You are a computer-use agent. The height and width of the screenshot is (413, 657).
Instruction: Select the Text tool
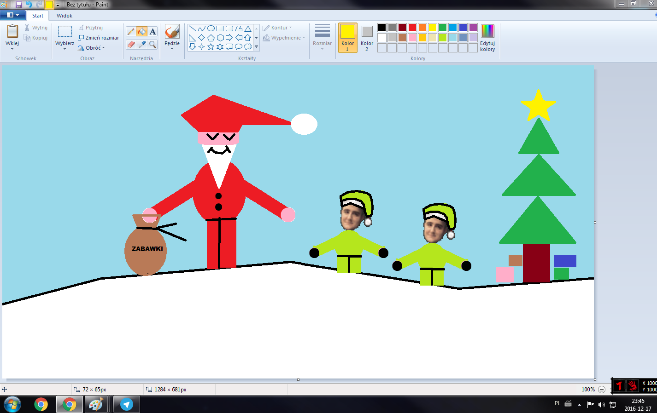[x=153, y=31]
